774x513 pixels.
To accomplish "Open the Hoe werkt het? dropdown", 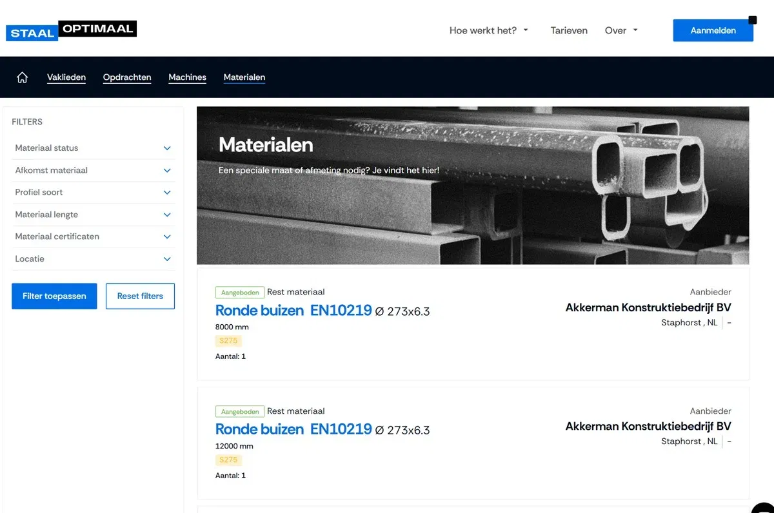I will coord(488,30).
